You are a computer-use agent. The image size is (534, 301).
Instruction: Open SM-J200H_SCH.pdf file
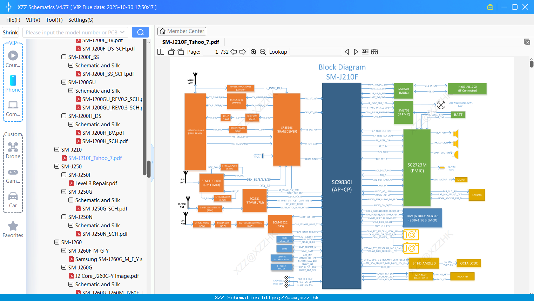tap(105, 141)
